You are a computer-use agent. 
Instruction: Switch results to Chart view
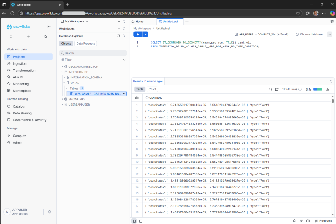tap(152, 89)
